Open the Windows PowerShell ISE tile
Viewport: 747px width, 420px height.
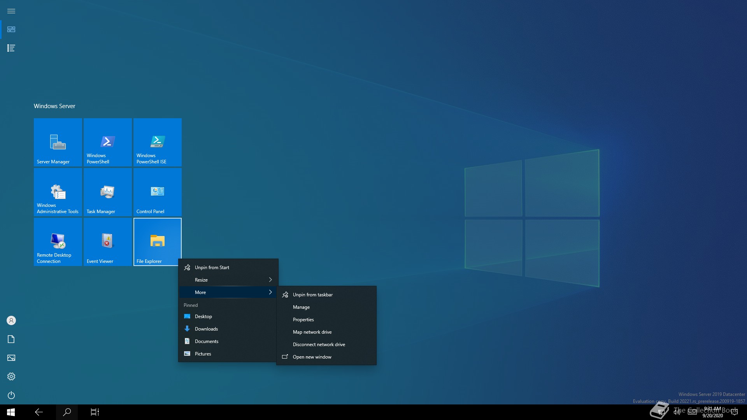158,142
